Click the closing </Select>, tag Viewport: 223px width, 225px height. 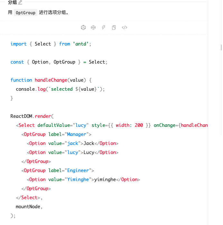tap(29, 198)
